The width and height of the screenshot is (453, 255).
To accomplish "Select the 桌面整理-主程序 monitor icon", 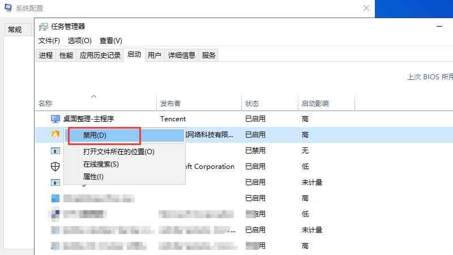I will point(55,119).
